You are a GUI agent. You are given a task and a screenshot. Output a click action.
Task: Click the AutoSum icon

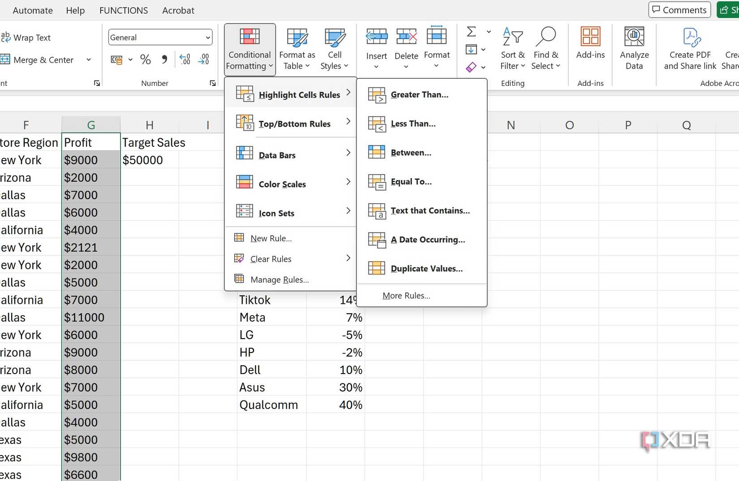tap(471, 31)
